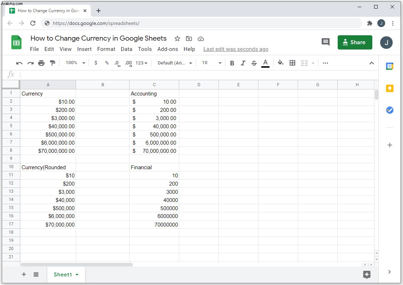Go to the Sheets home icon
Screen dimensions: 403x285
click(x=16, y=42)
